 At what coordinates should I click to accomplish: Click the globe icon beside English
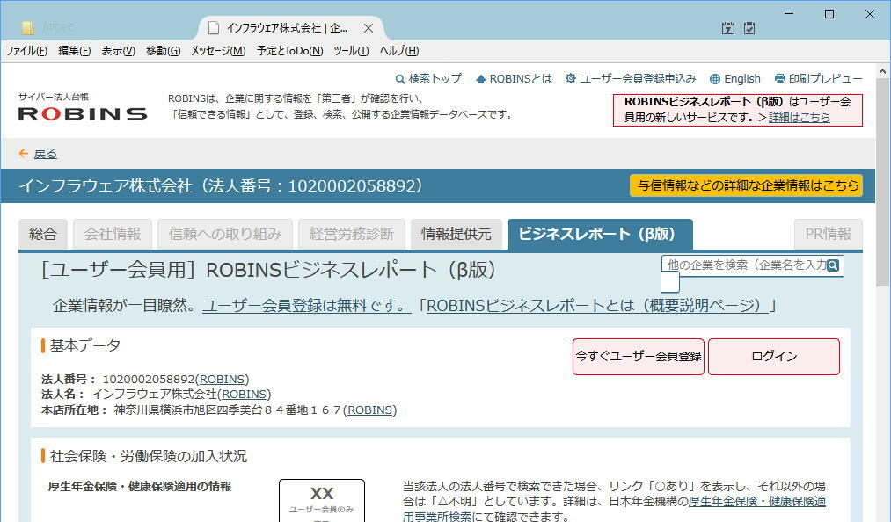click(715, 79)
